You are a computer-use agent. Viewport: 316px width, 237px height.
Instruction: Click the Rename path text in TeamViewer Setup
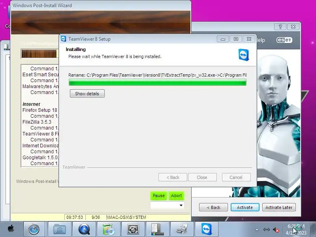(x=157, y=75)
